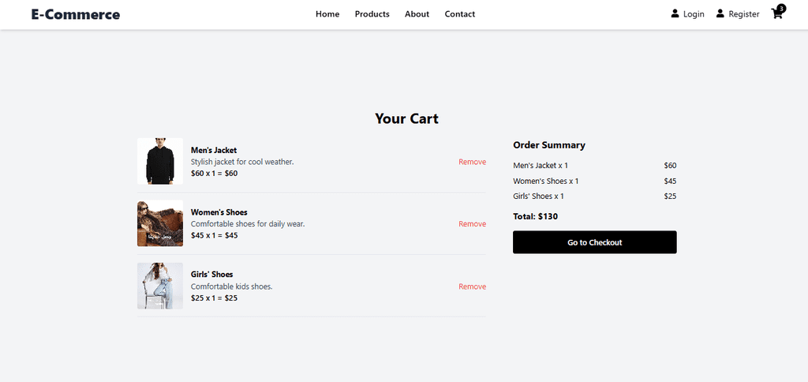
Task: Click the Women's Shoes product thumbnail
Action: coord(160,223)
